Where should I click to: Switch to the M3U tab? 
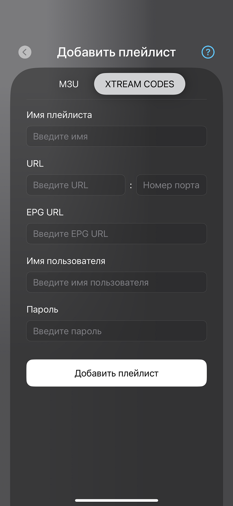(69, 84)
